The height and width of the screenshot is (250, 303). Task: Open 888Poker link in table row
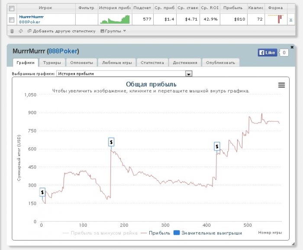click(x=29, y=22)
